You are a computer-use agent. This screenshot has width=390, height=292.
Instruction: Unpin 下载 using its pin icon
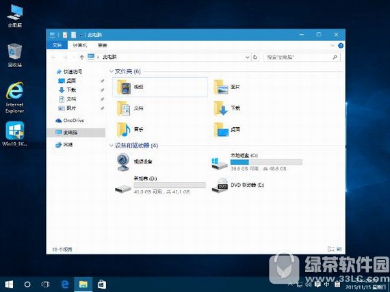coord(102,90)
